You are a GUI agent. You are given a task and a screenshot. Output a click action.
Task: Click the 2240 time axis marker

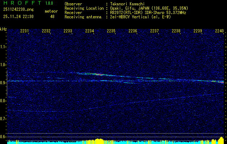(x=219, y=31)
